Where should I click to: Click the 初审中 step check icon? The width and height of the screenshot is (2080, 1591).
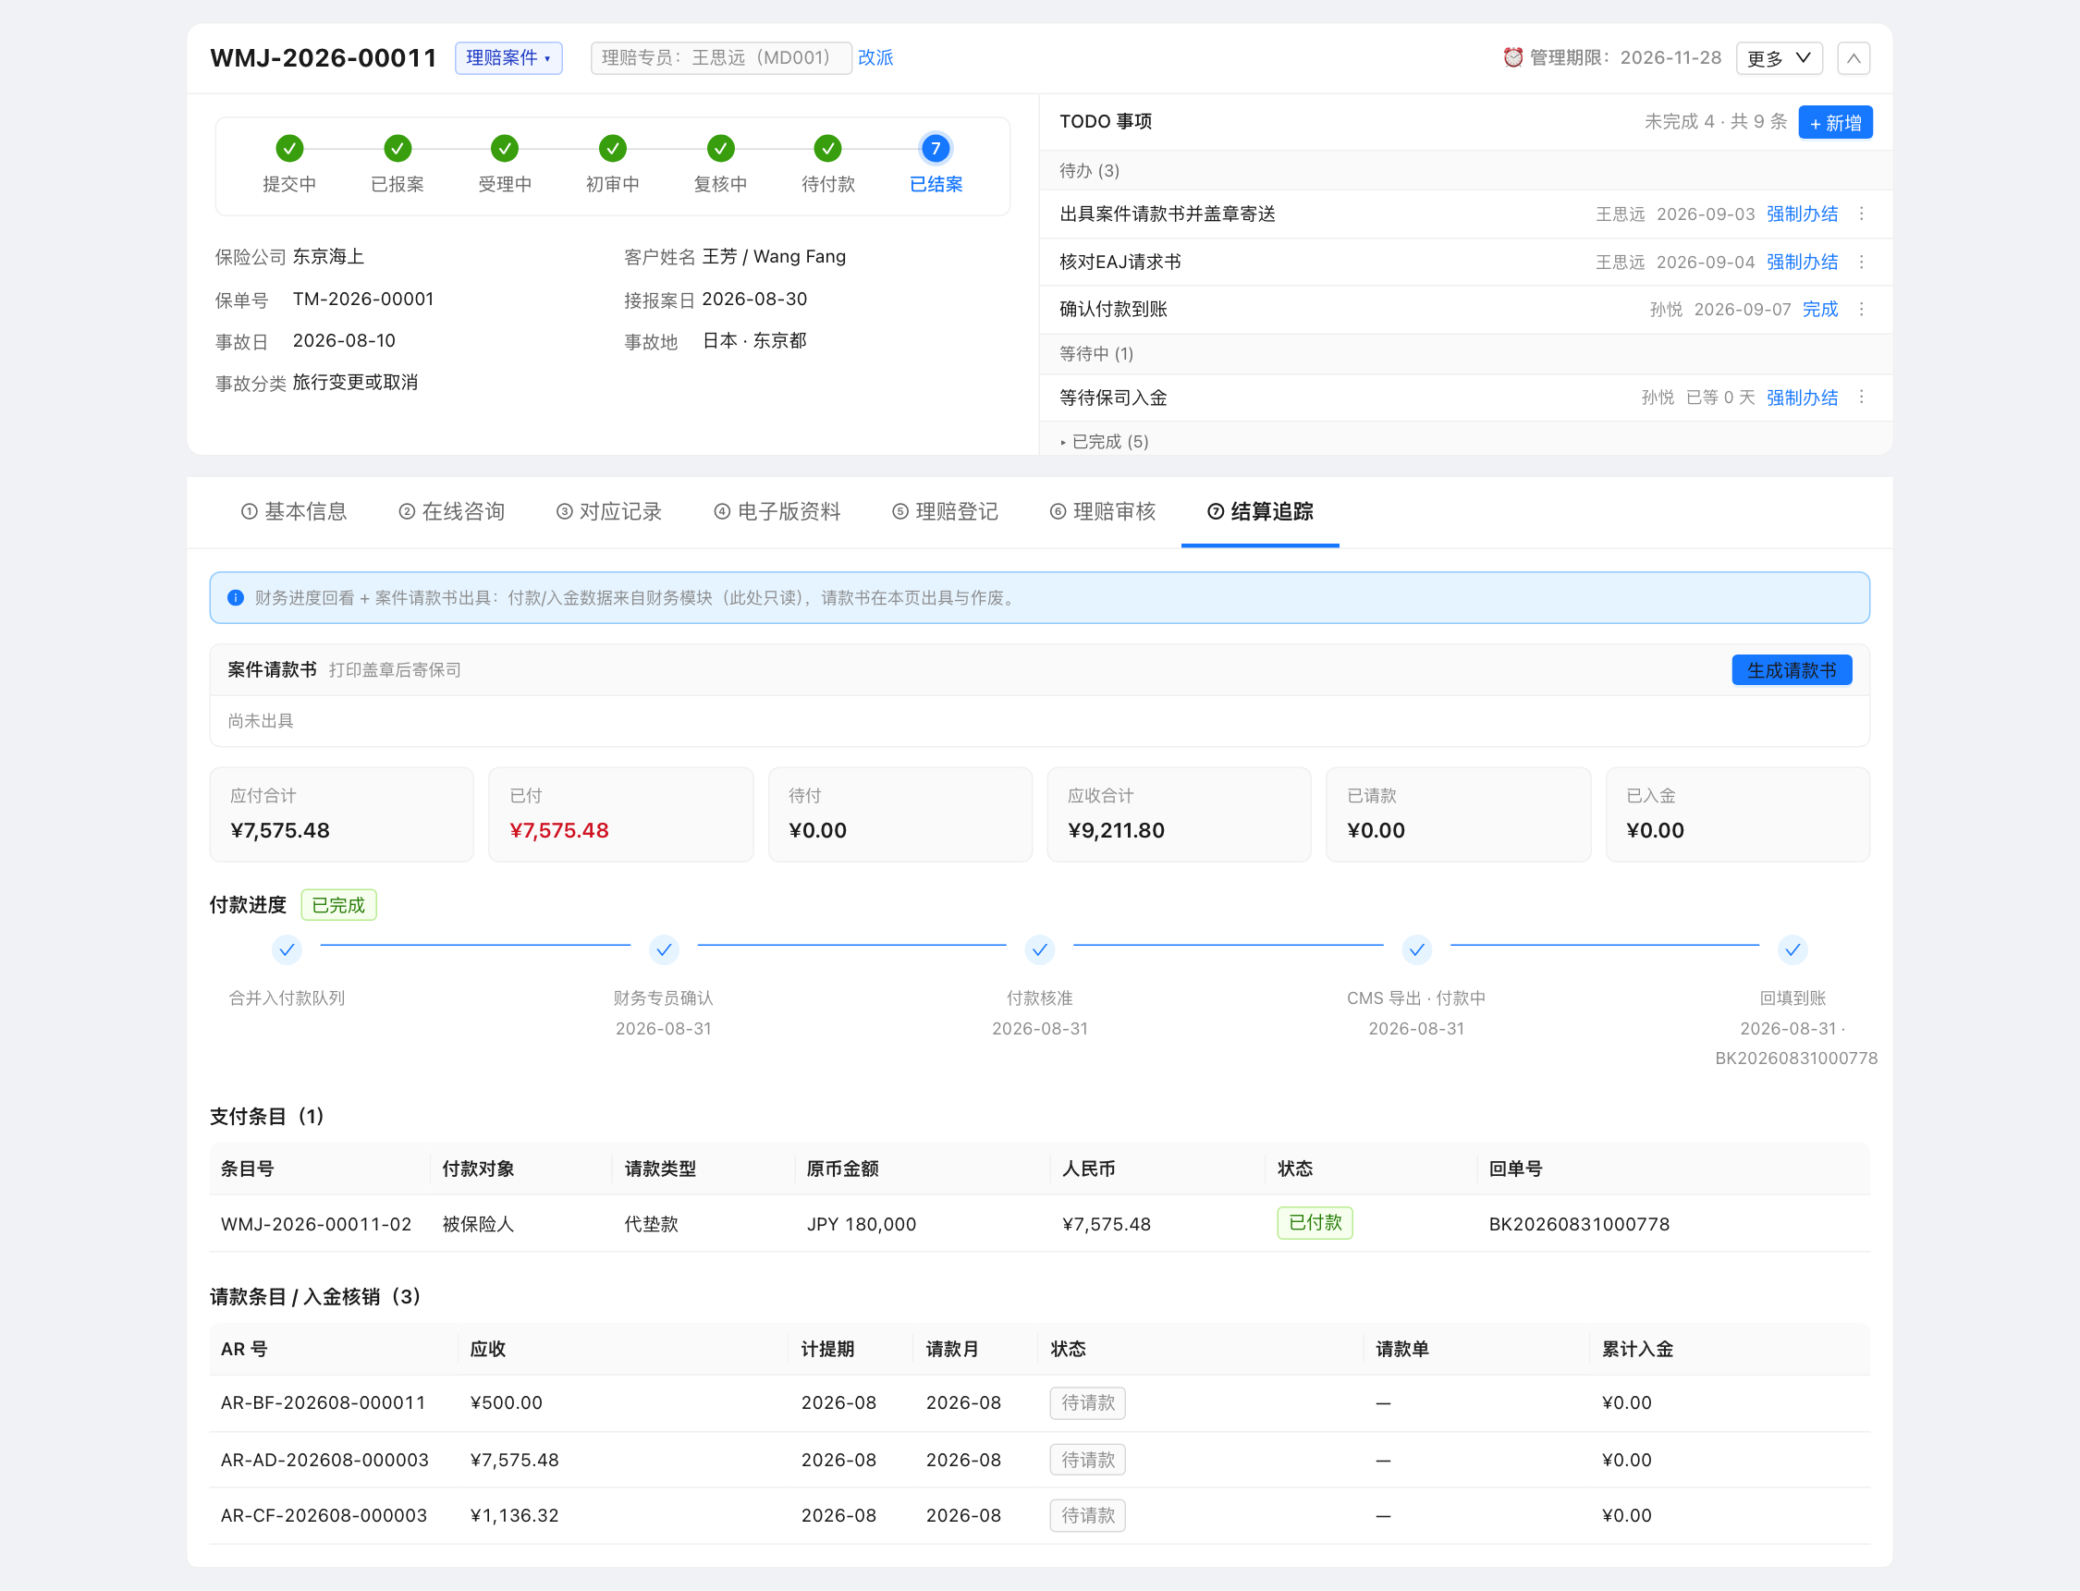[x=613, y=149]
